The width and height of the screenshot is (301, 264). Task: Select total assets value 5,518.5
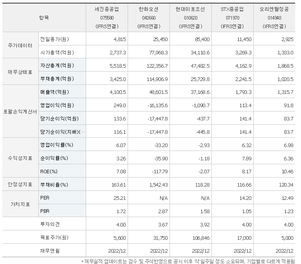click(118, 66)
